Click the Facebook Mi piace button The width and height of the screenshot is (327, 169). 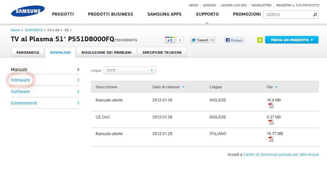pyautogui.click(x=234, y=40)
